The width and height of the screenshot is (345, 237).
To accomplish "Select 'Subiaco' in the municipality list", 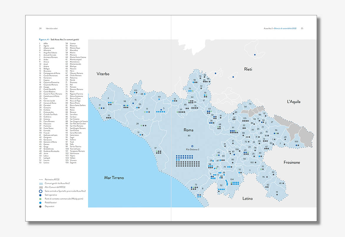I will (73, 140).
